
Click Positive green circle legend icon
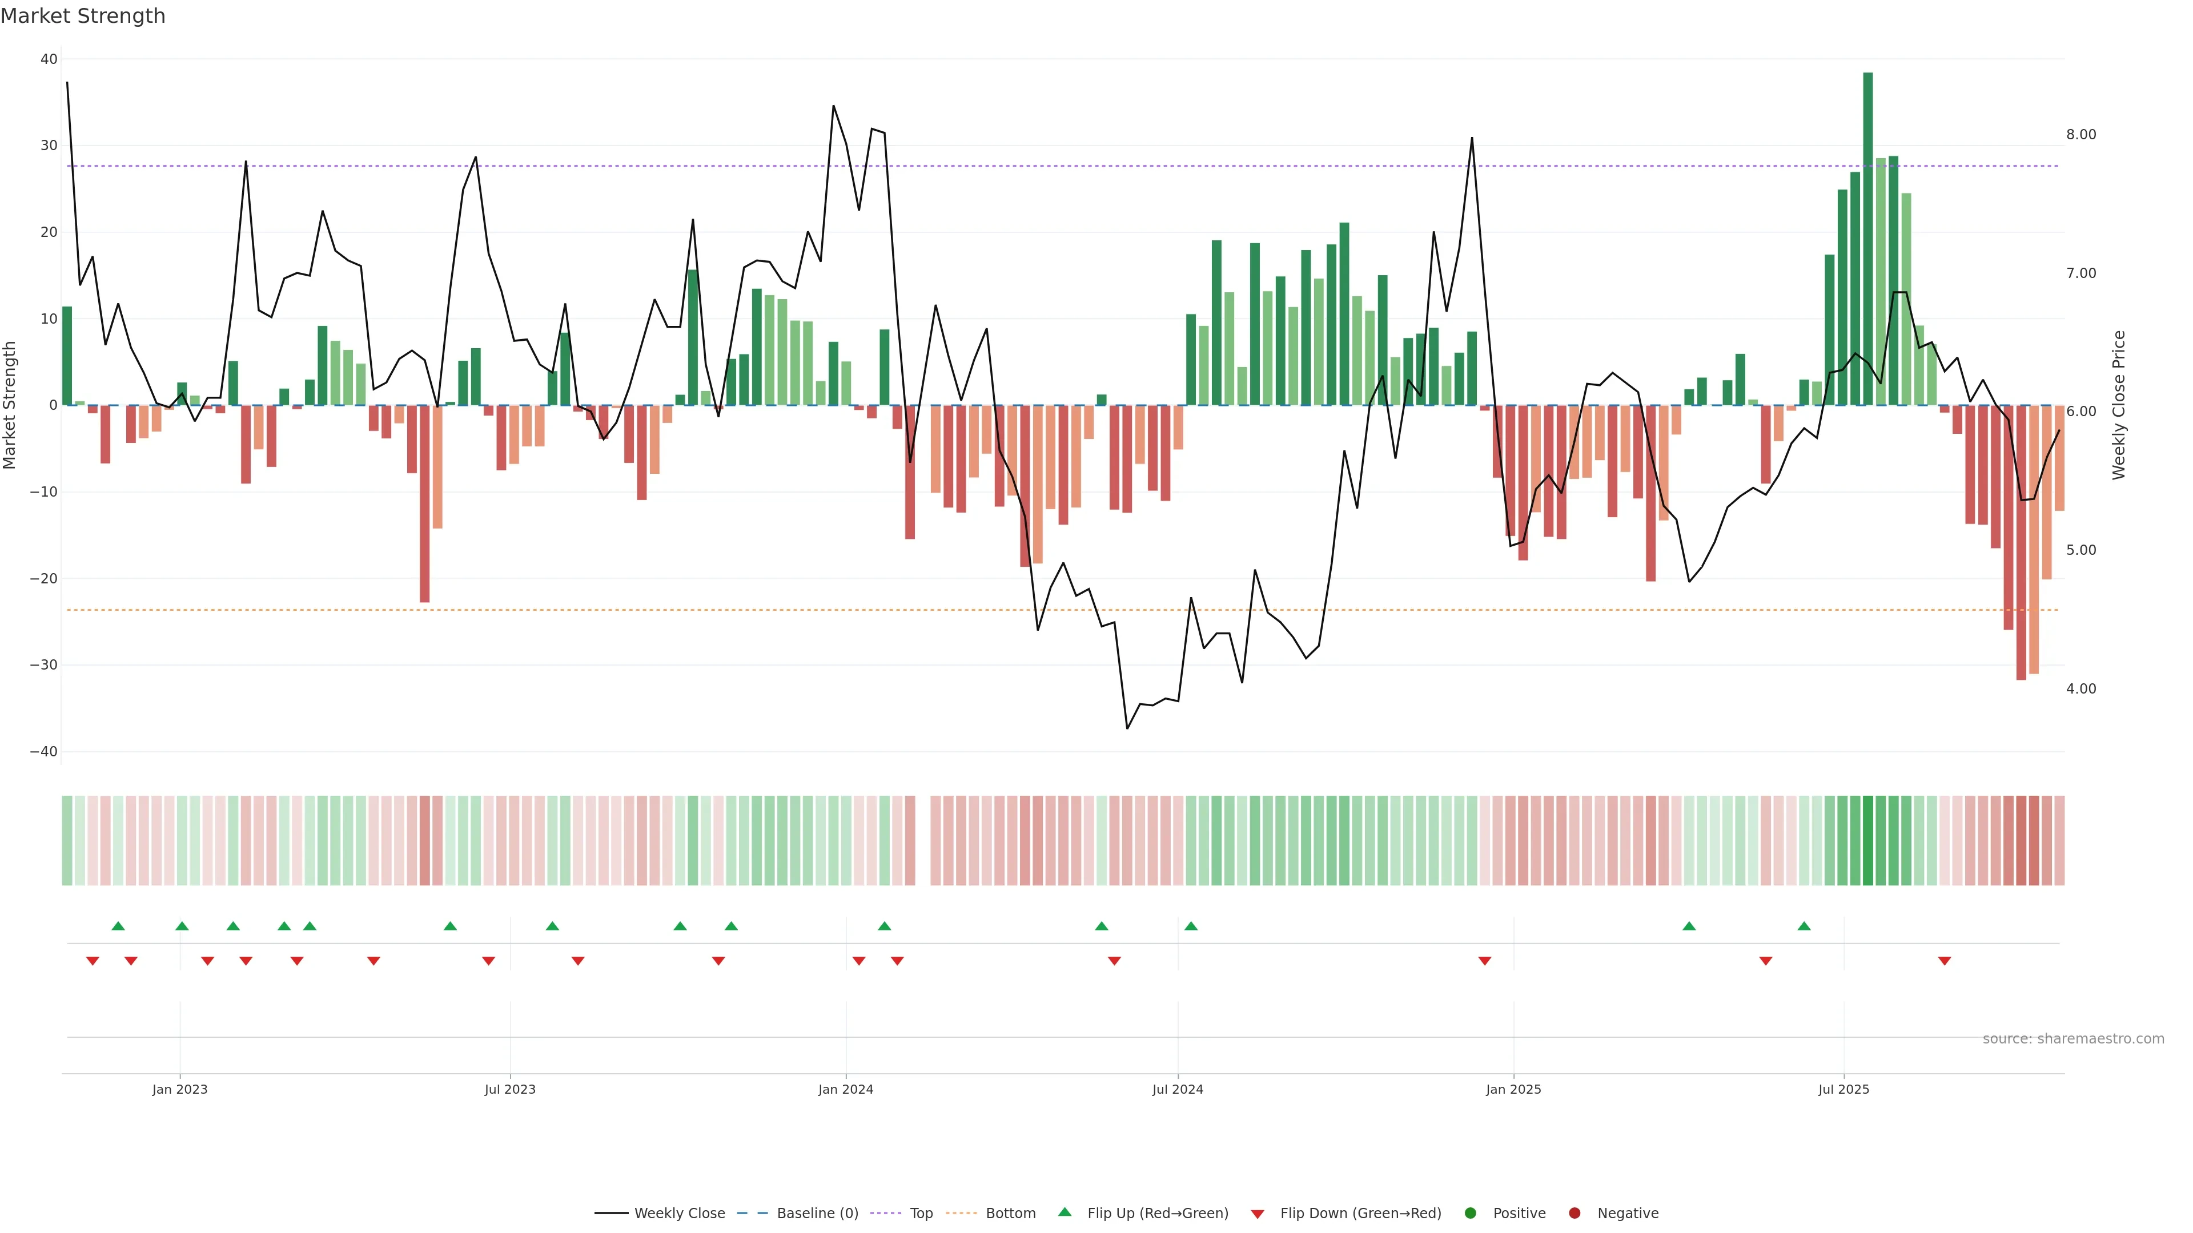pyautogui.click(x=1470, y=1212)
